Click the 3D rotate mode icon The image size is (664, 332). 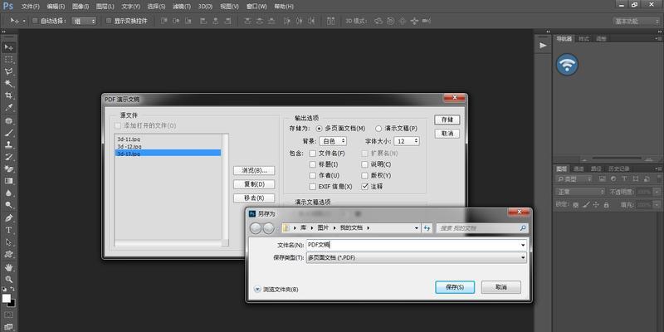378,21
